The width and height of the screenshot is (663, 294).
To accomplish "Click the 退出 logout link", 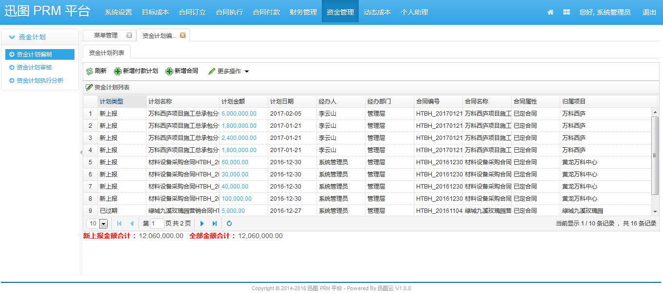I will [649, 12].
